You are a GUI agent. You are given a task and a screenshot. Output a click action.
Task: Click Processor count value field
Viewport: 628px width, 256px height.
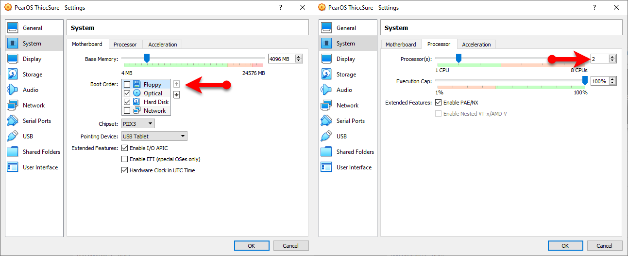600,59
